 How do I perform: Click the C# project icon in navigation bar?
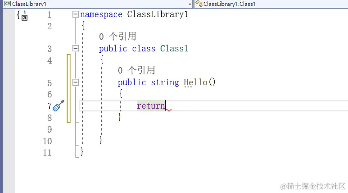pos(8,4)
